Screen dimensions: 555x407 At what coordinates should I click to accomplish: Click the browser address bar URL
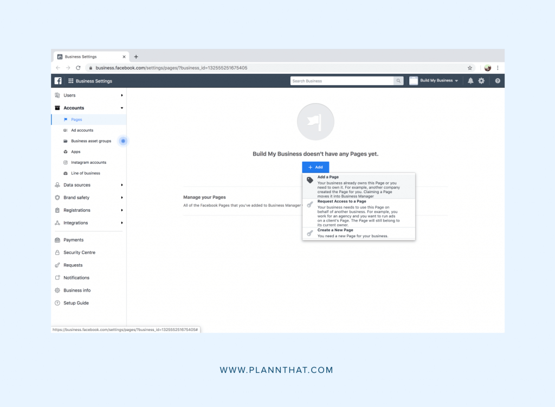pos(171,68)
